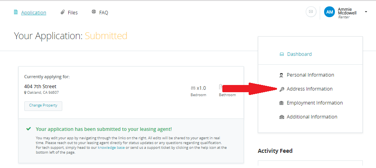Click the Application document icon
The height and width of the screenshot is (168, 376).
(x=16, y=12)
